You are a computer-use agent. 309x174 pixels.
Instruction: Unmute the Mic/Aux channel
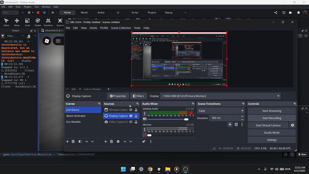click(145, 135)
